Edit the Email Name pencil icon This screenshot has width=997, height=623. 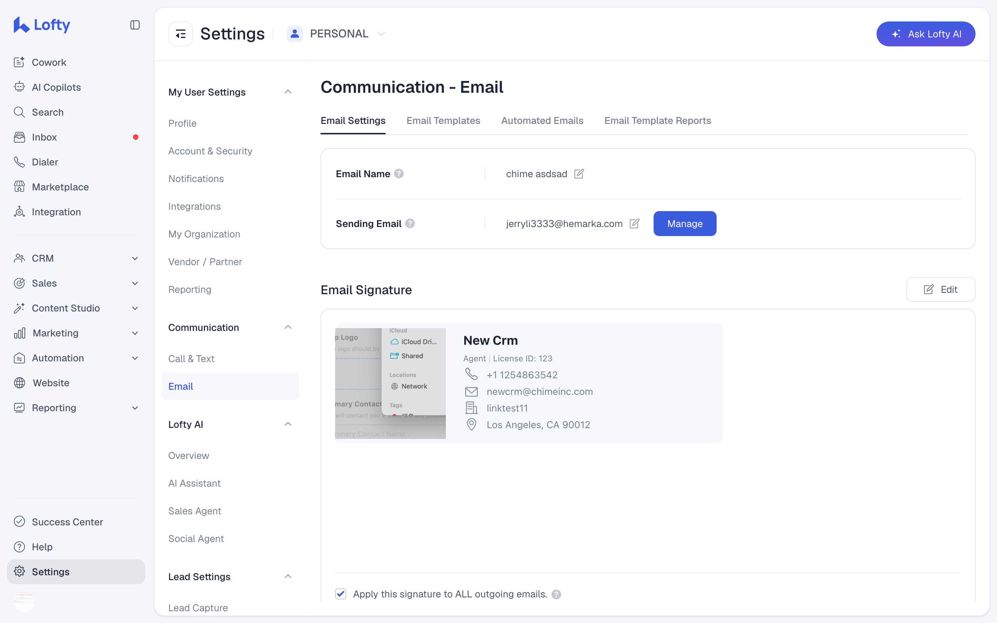pos(579,174)
